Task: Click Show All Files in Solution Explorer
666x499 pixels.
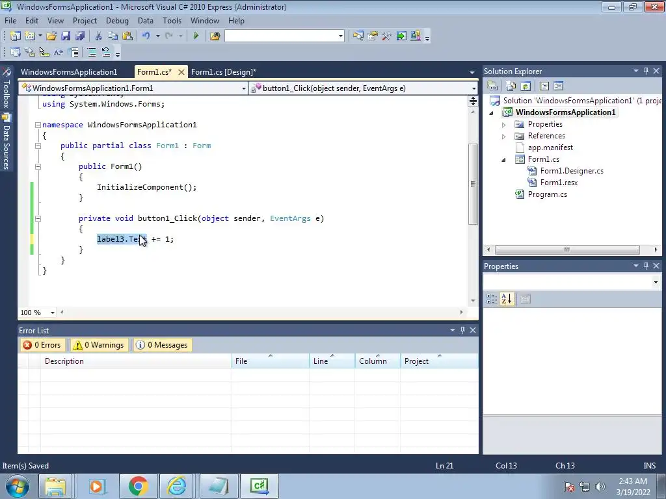Action: pos(511,86)
